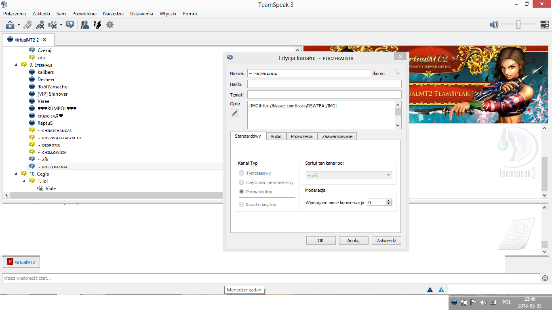Click the ~ CHIMICHANGAS channel icon
552x310 pixels.
[x=32, y=130]
